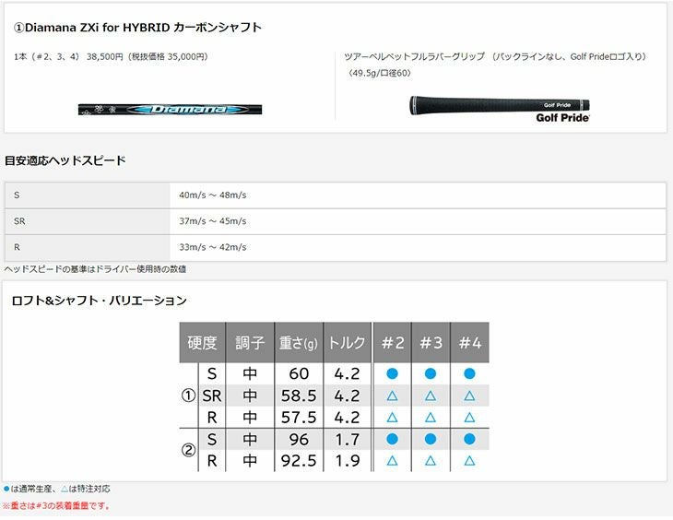Click the SR head speed row label
The width and height of the screenshot is (673, 520).
coord(20,221)
